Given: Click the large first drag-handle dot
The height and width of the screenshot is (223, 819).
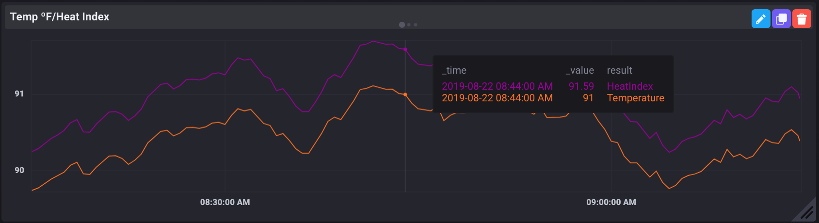Looking at the screenshot, I should 402,25.
